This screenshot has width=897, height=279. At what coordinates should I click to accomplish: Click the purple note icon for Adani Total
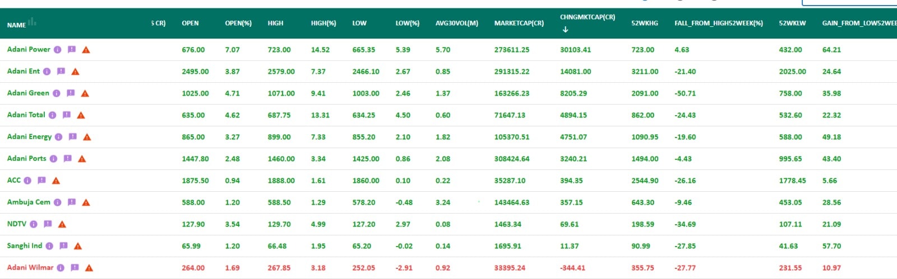click(x=67, y=115)
